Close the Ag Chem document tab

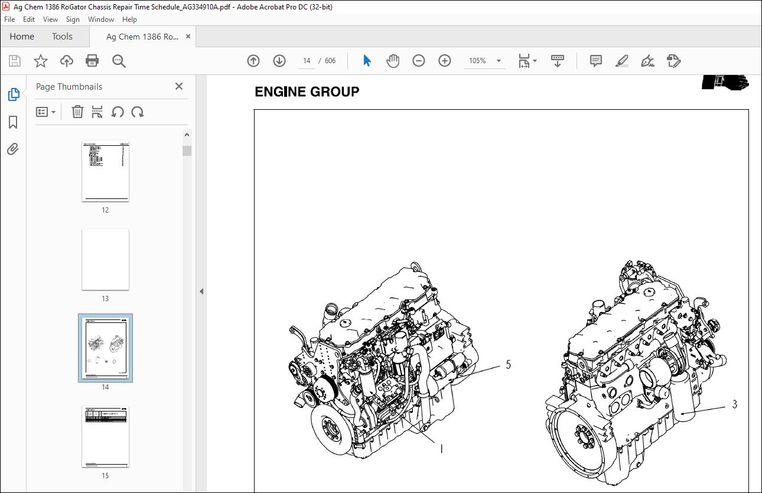[x=188, y=37]
